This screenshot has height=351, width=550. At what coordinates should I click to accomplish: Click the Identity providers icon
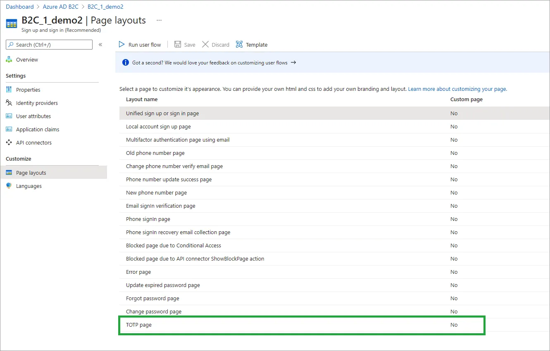pyautogui.click(x=9, y=103)
